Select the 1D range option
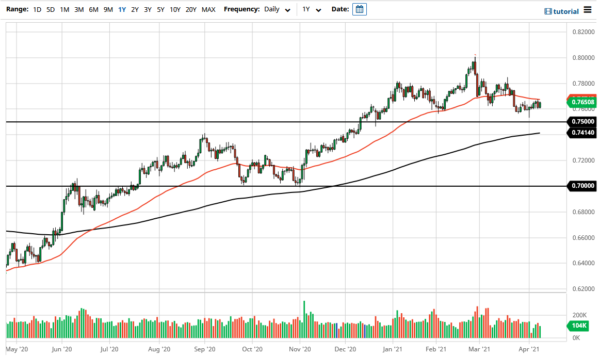 pyautogui.click(x=37, y=9)
